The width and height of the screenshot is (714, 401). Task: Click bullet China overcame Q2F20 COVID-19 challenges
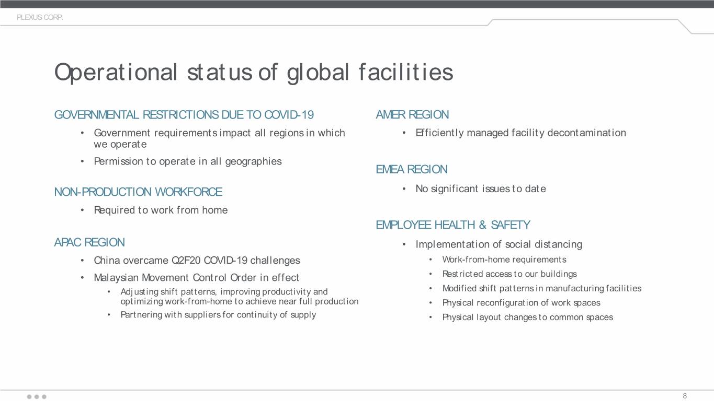click(x=197, y=260)
